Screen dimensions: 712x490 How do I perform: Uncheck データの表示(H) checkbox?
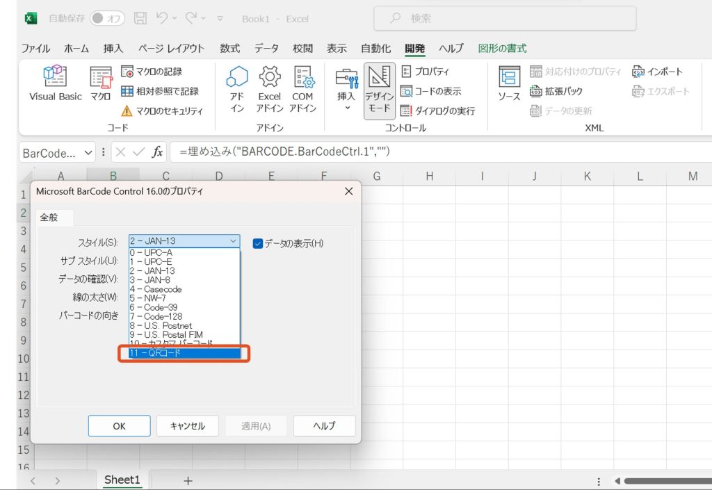click(258, 244)
